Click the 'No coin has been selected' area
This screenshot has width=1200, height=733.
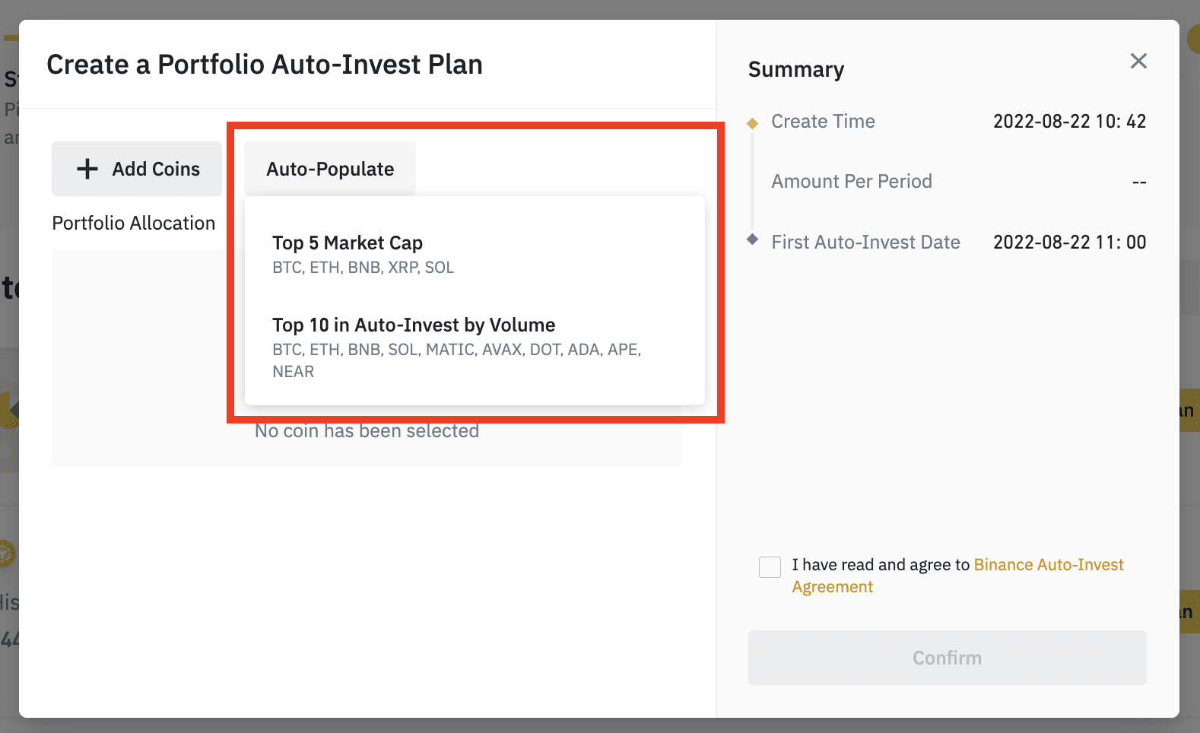tap(367, 432)
